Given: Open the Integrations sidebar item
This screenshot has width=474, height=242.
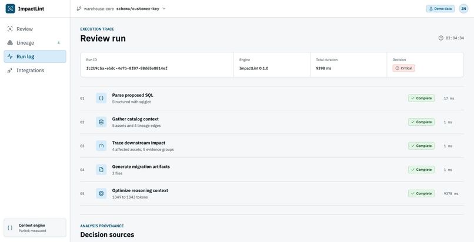Looking at the screenshot, I should (35, 70).
